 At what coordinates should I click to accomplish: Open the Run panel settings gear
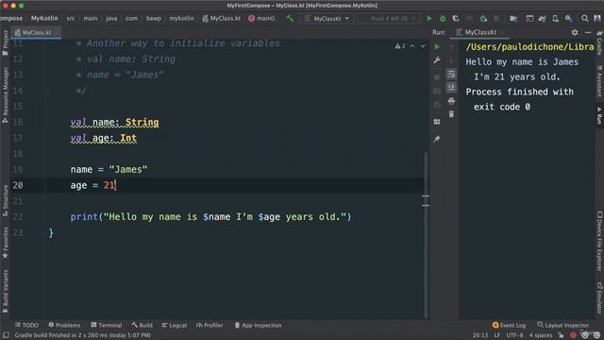(575, 32)
